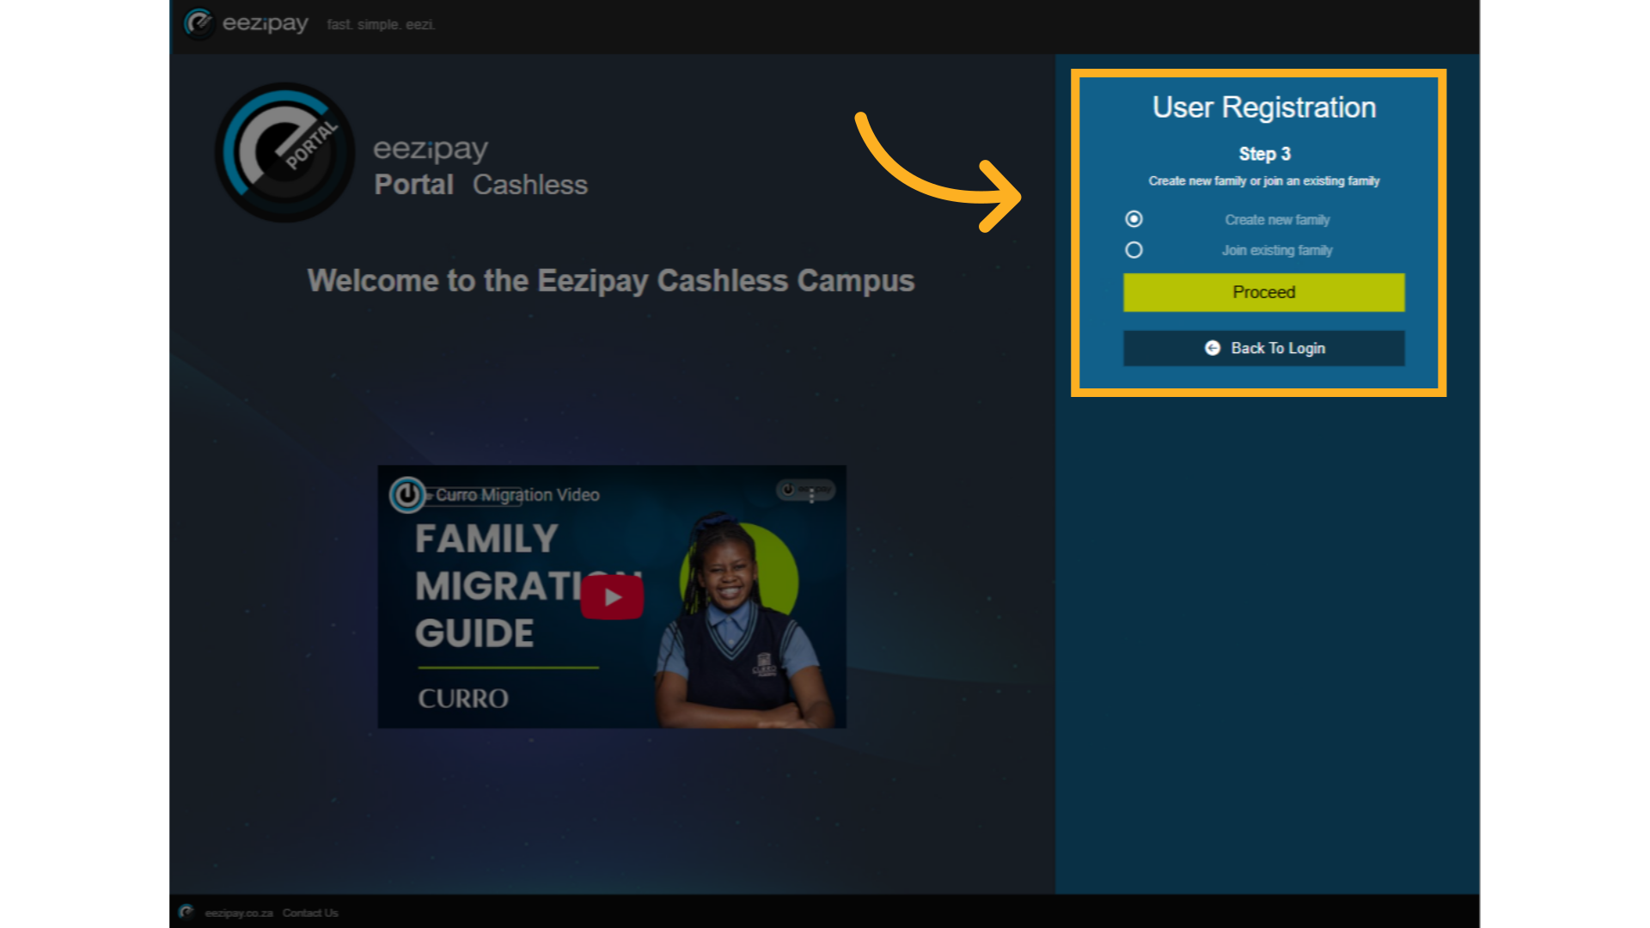Click the footer eezipay logo icon
Viewport: 1650px width, 928px height.
(186, 912)
